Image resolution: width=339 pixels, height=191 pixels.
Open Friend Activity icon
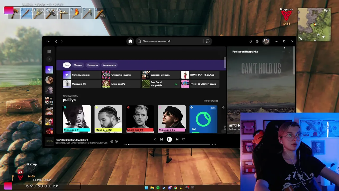point(257,41)
